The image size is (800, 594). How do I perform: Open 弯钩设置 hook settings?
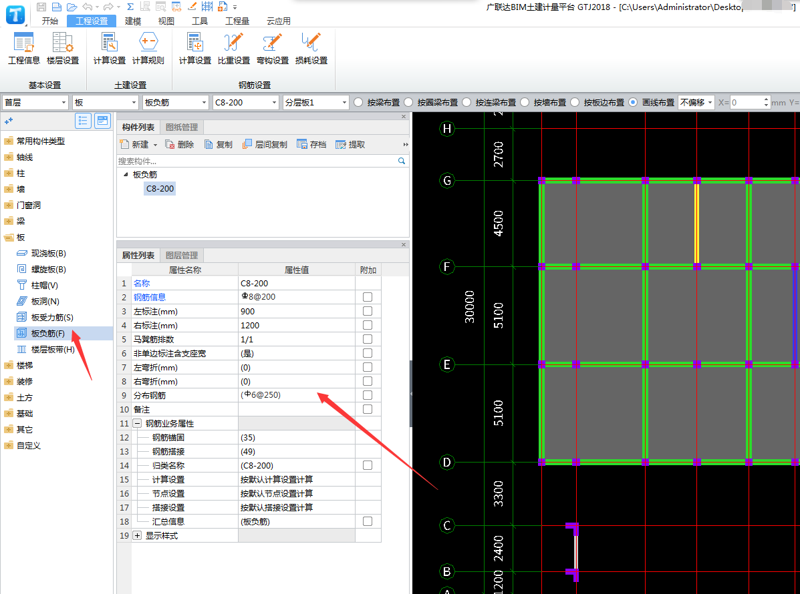coord(273,49)
